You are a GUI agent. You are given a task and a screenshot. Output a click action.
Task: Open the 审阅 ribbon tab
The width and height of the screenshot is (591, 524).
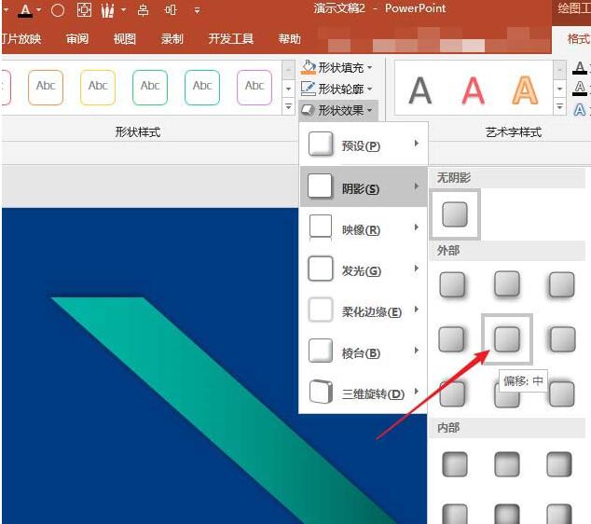click(x=77, y=38)
